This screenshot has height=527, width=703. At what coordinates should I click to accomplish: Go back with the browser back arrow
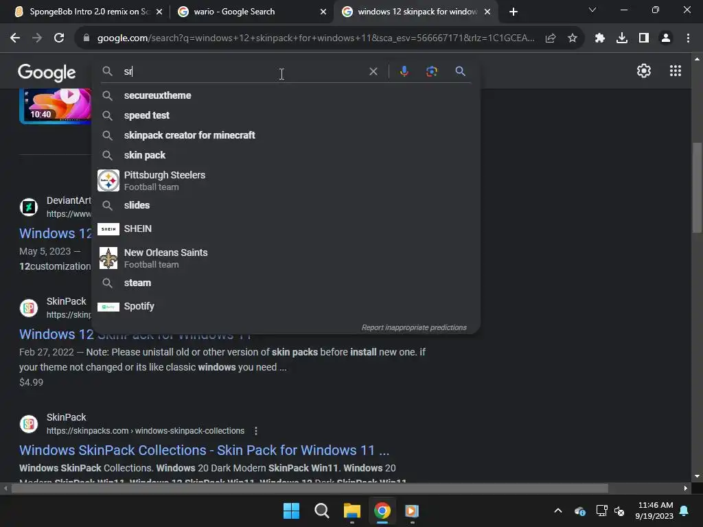point(15,38)
